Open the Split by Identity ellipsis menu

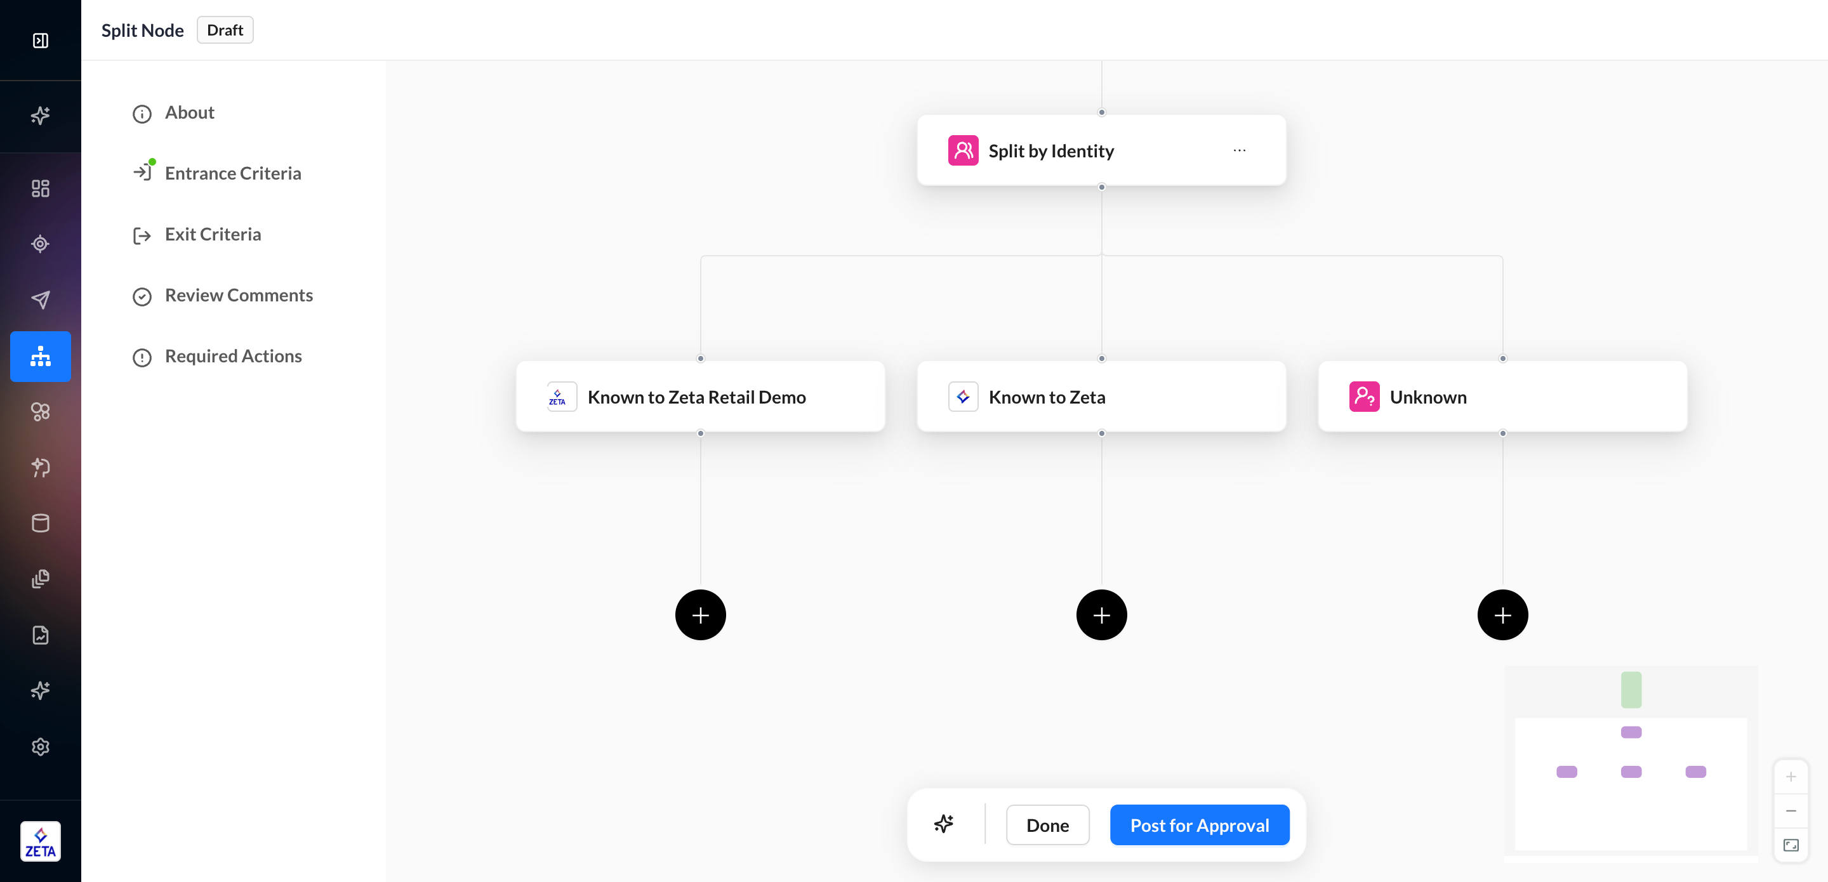pyautogui.click(x=1239, y=150)
